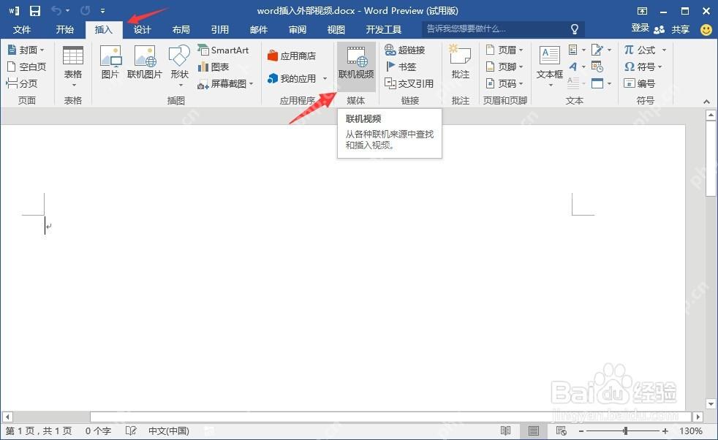This screenshot has height=440, width=718.
Task: Click the zoom out minus button
Action: pos(581,430)
